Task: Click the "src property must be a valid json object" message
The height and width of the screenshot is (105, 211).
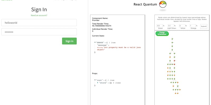Action: (x=119, y=49)
